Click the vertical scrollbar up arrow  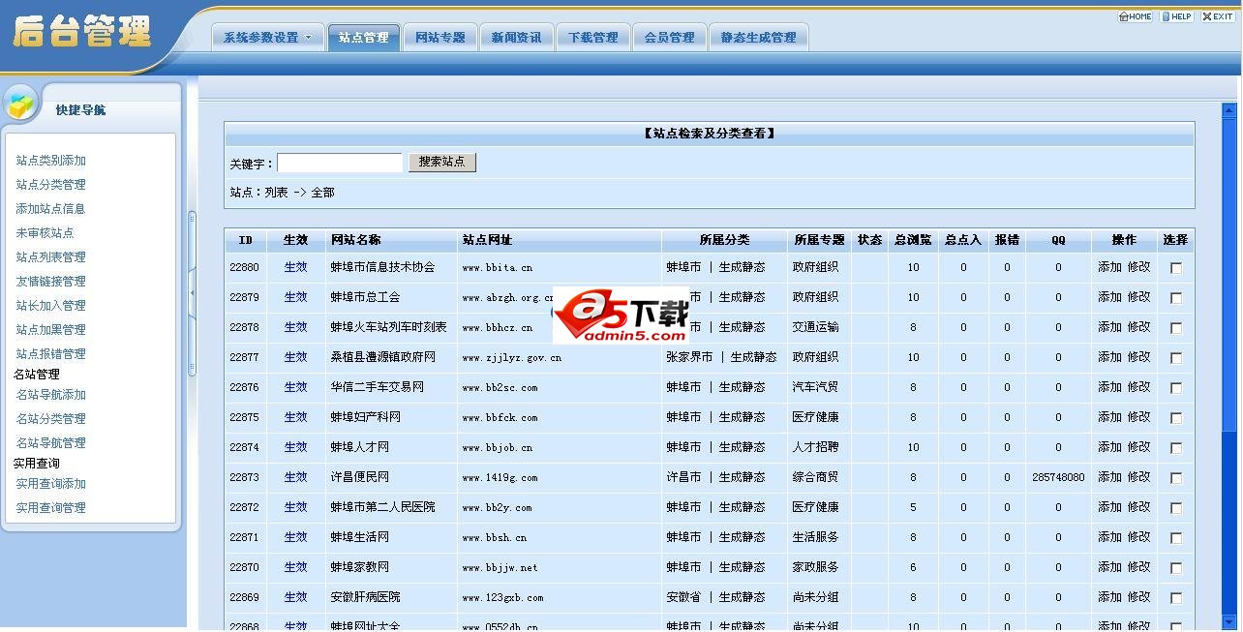tap(1229, 111)
